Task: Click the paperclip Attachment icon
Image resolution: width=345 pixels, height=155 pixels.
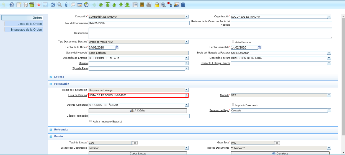Action: tap(66, 5)
